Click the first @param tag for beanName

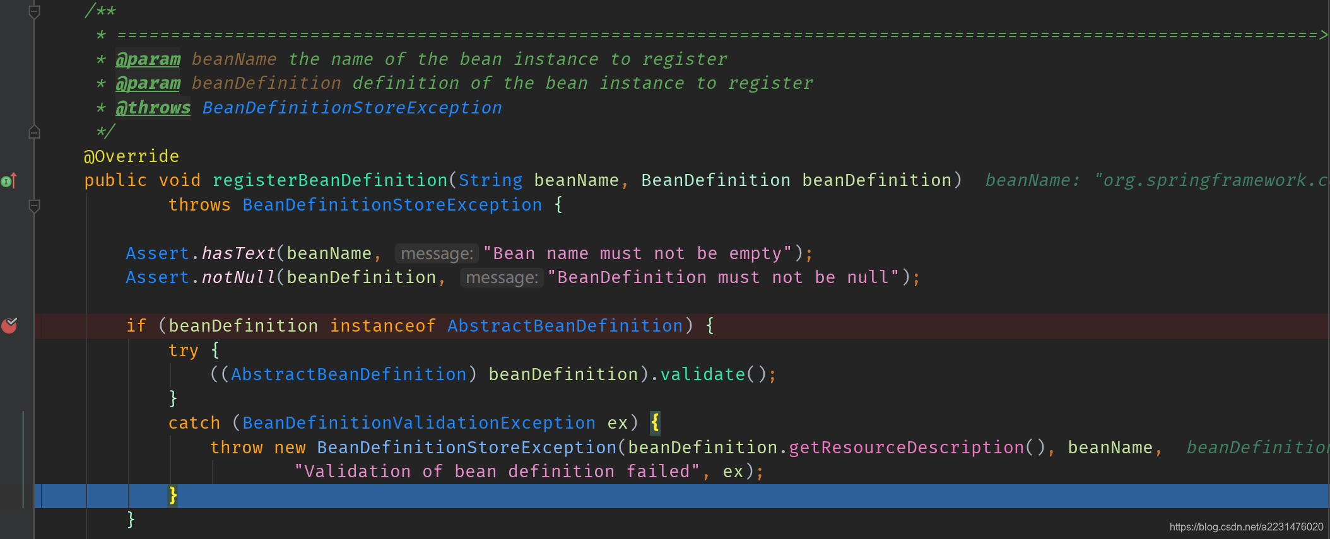[x=148, y=59]
